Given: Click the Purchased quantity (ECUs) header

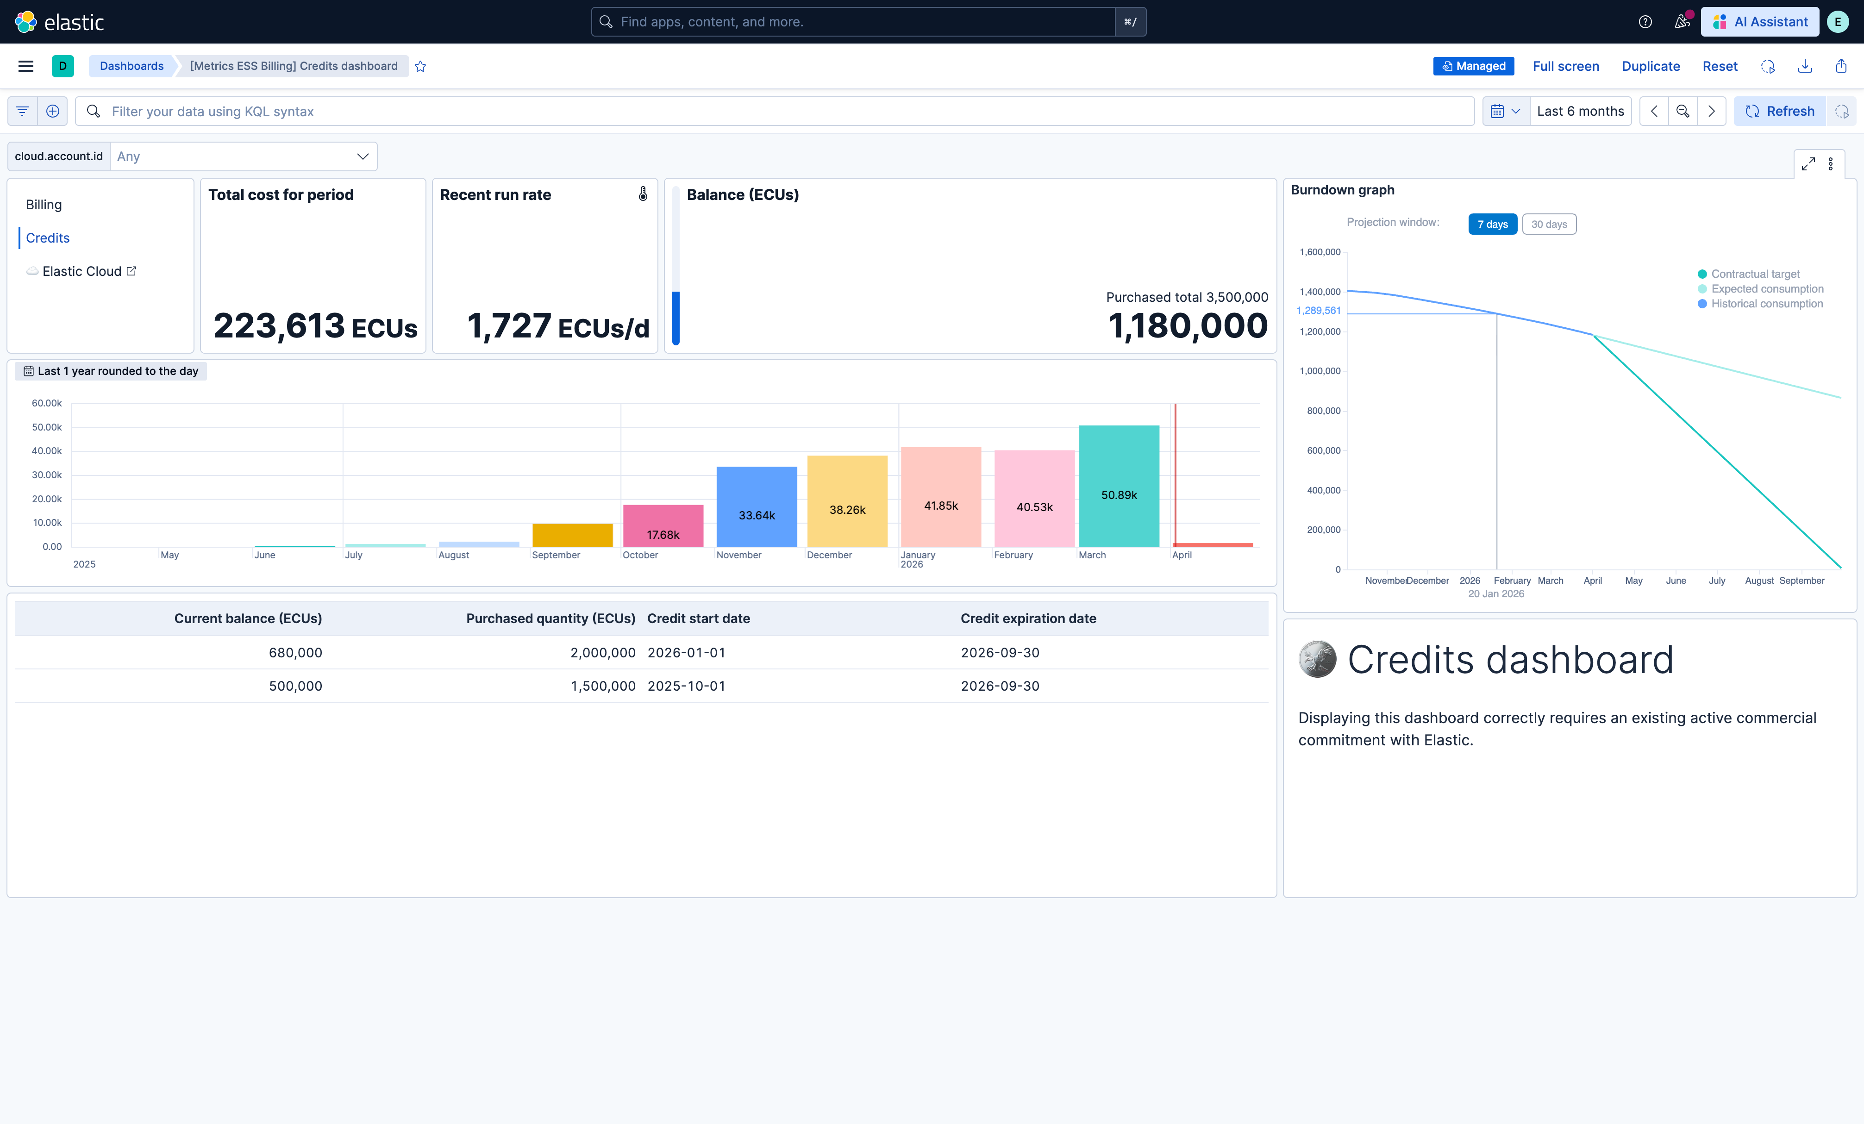Looking at the screenshot, I should (x=551, y=618).
